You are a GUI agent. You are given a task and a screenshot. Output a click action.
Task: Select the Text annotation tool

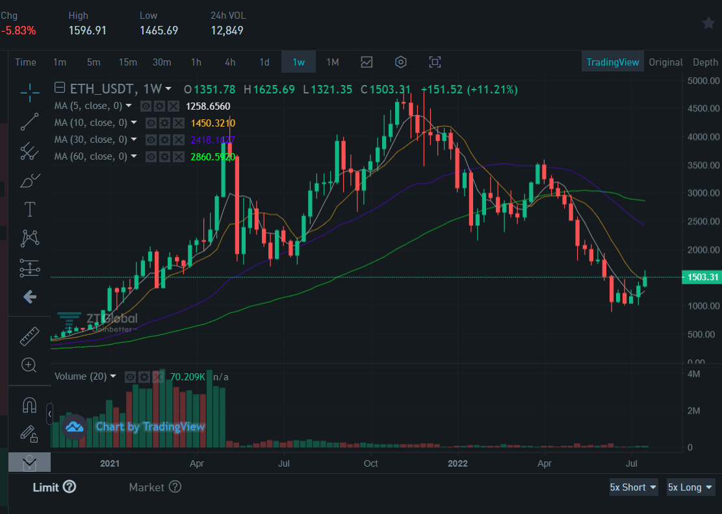29,209
